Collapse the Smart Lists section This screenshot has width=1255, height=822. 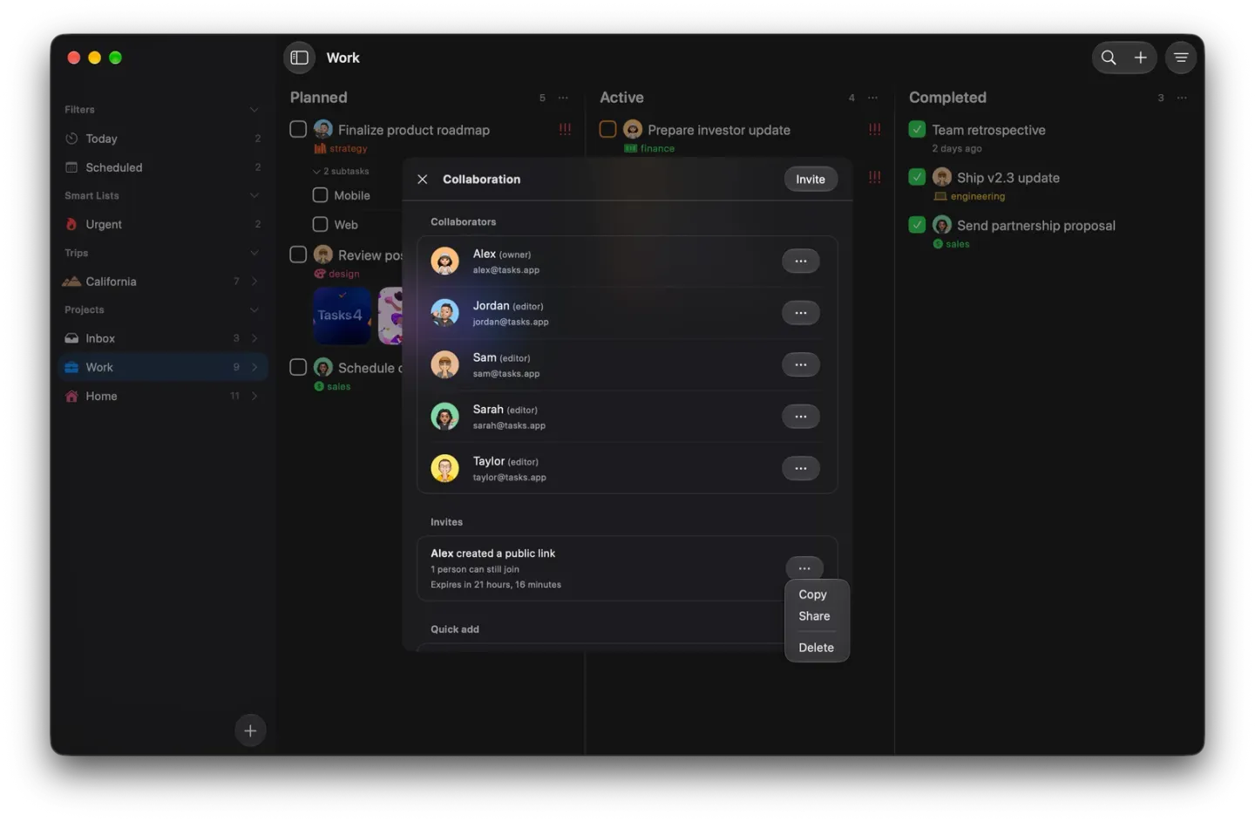tap(254, 195)
